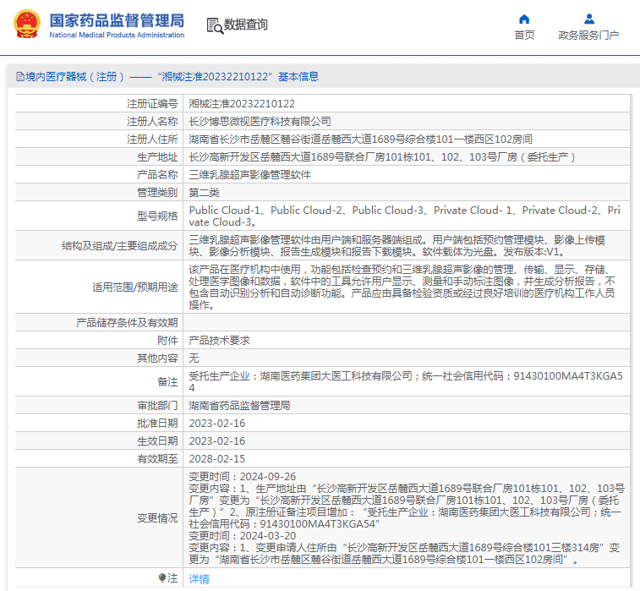The image size is (640, 591).
Task: Click the 产品储存条件及有效期 label
Action: coord(127,322)
